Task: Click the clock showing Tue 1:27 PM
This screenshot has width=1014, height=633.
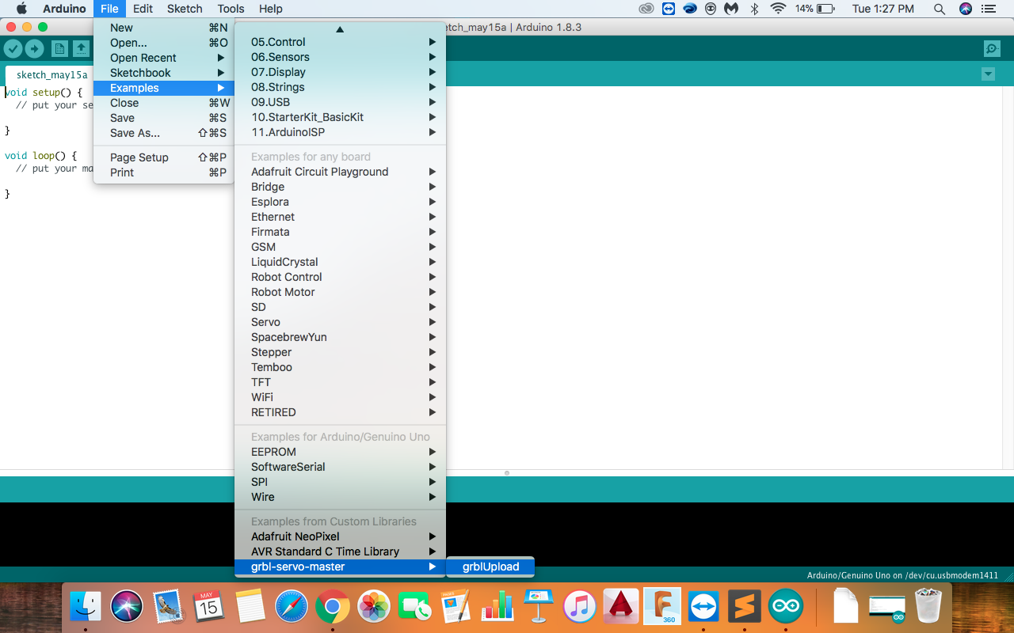Action: coord(882,9)
